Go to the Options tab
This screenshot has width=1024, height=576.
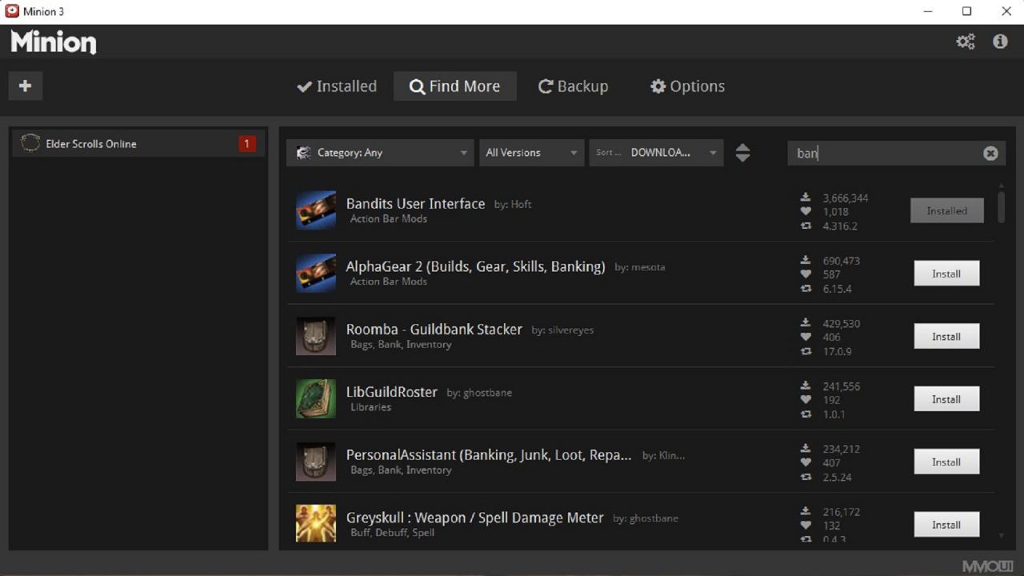pos(686,86)
